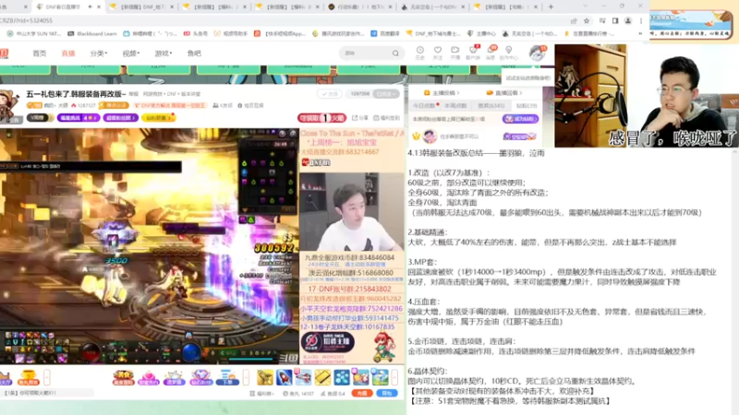The width and height of the screenshot is (739, 415).
Task: Expand the 分类 category dropdown
Action: tap(99, 53)
